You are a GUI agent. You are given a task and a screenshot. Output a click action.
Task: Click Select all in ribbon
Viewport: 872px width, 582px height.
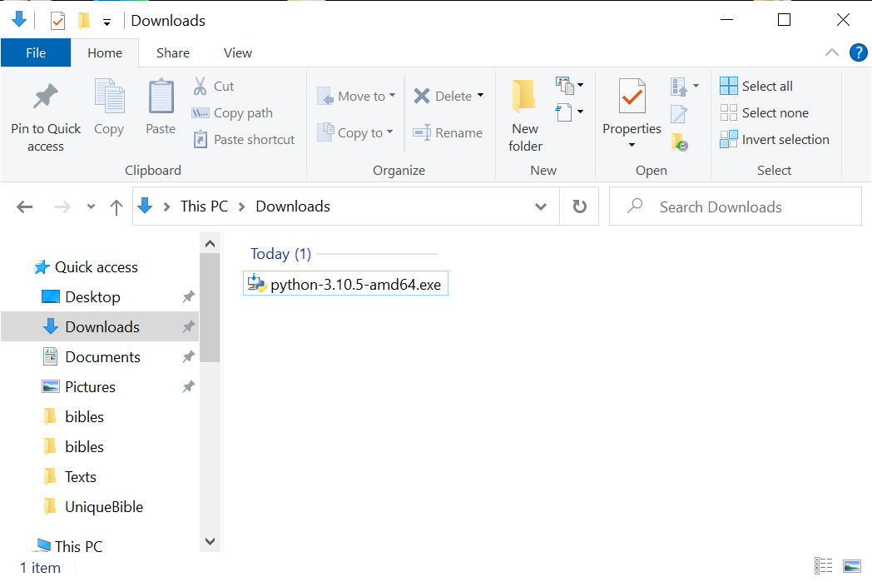point(756,87)
